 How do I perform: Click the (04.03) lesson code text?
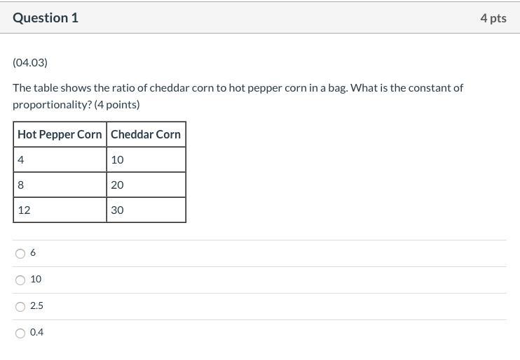coord(30,62)
